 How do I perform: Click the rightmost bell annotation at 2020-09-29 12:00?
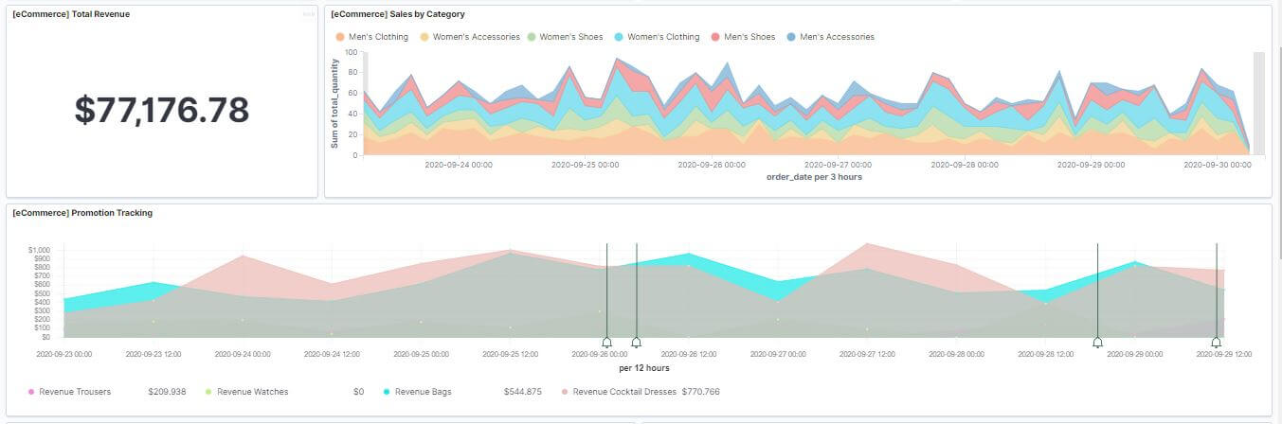tap(1216, 342)
